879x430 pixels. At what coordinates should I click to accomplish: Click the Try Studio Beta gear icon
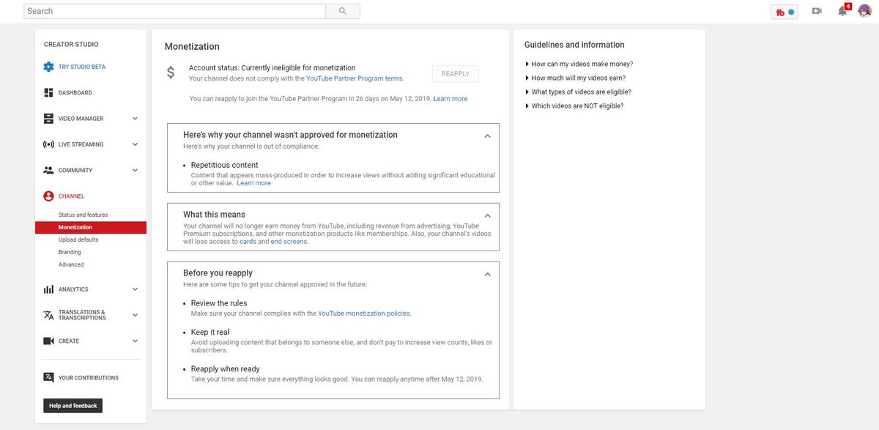tap(48, 67)
